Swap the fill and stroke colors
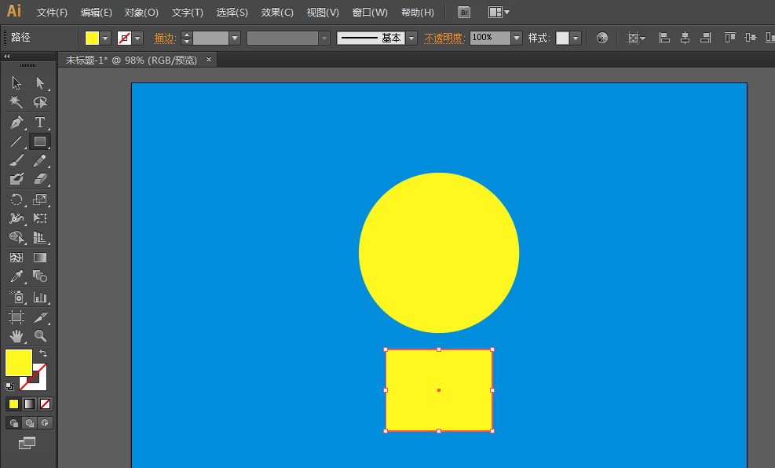Viewport: 775px width, 468px height. [45, 355]
